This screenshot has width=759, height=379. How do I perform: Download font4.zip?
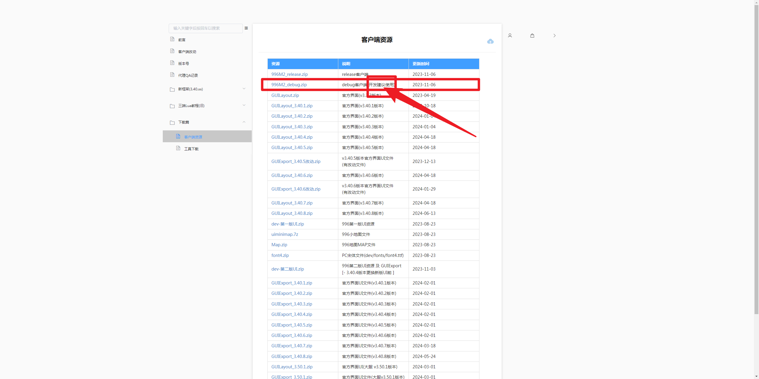tap(280, 255)
